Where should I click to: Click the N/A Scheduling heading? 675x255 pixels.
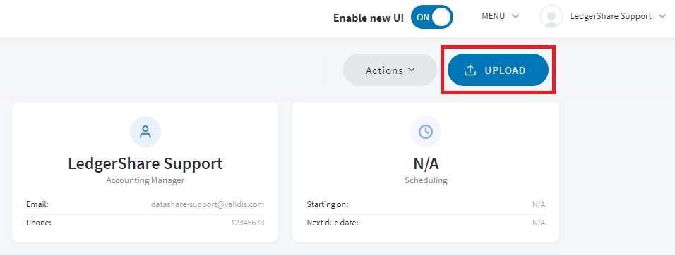426,163
